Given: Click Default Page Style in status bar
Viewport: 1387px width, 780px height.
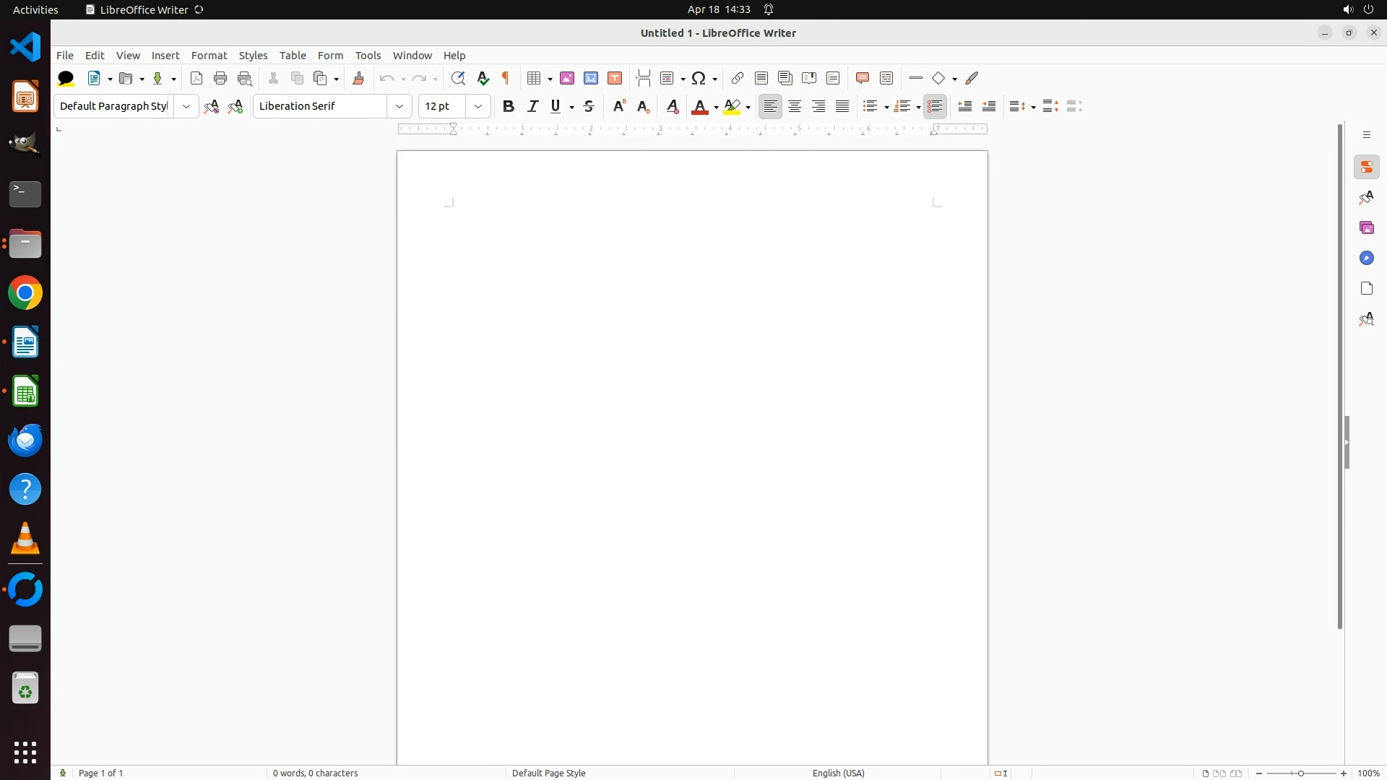Looking at the screenshot, I should coord(548,773).
